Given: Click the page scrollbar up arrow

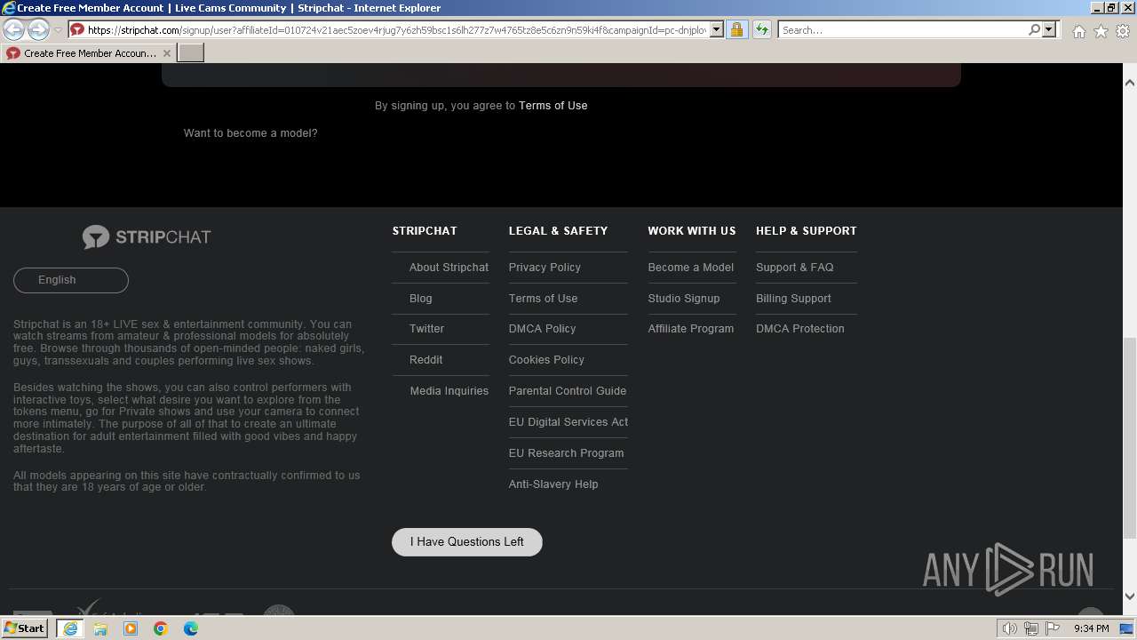Looking at the screenshot, I should (1130, 83).
